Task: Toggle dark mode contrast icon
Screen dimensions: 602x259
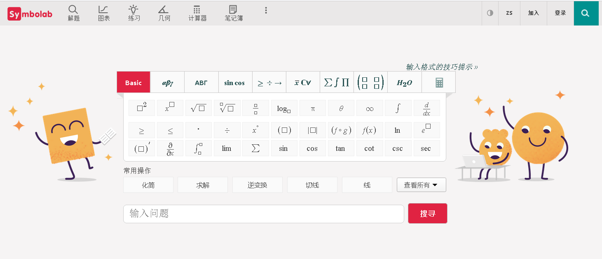Action: pyautogui.click(x=490, y=13)
